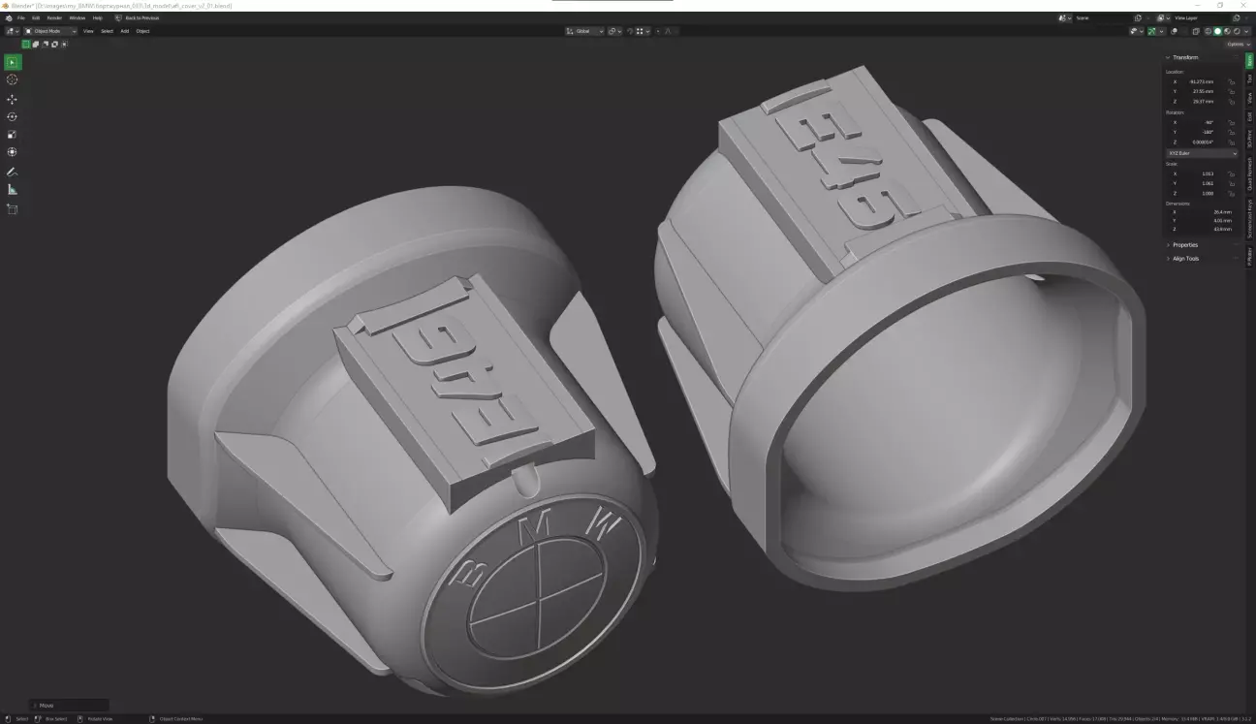This screenshot has height=724, width=1256.
Task: Open the Edit menu
Action: [x=36, y=17]
